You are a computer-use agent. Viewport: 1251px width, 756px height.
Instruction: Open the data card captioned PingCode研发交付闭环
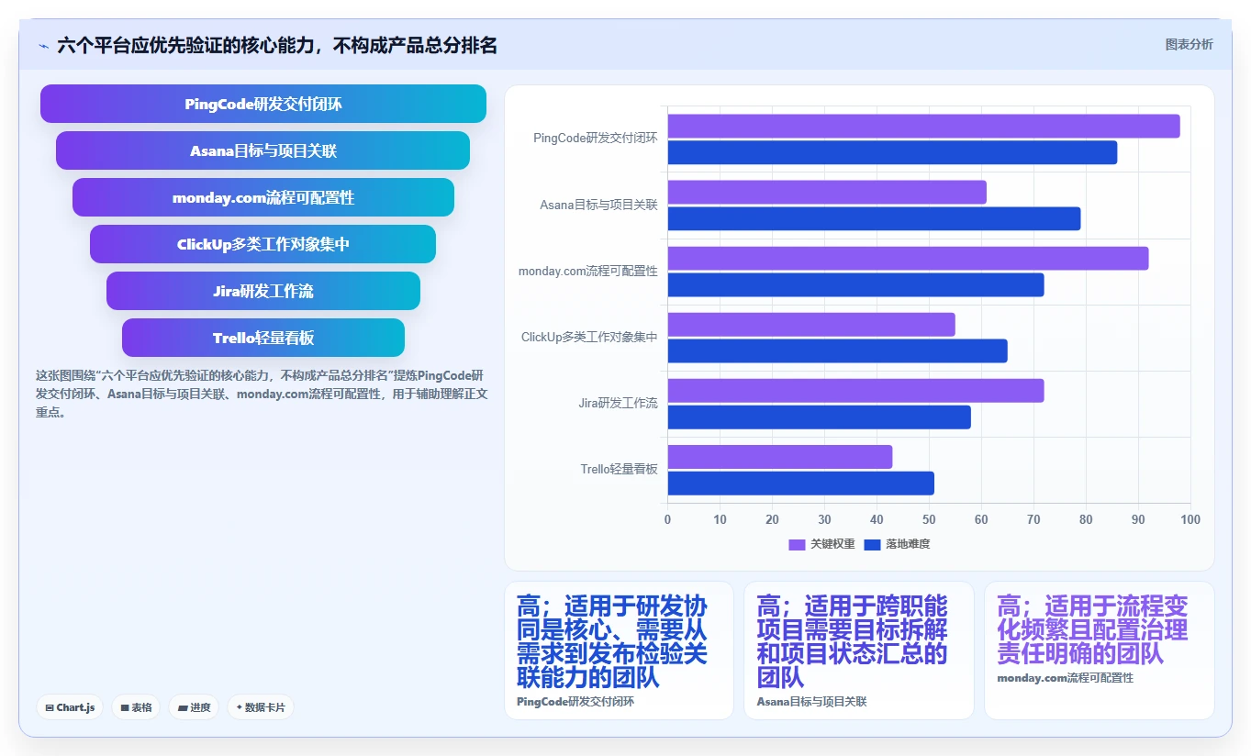tap(619, 650)
